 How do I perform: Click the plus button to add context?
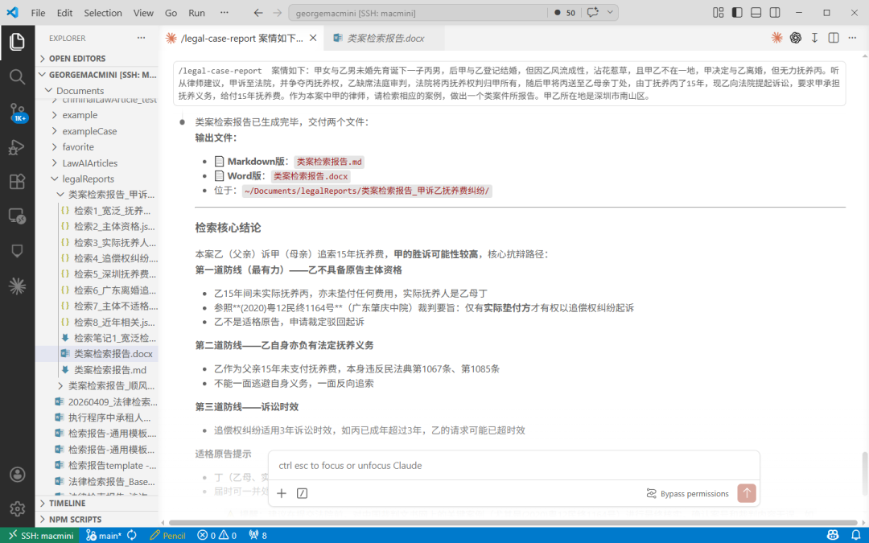(x=282, y=493)
